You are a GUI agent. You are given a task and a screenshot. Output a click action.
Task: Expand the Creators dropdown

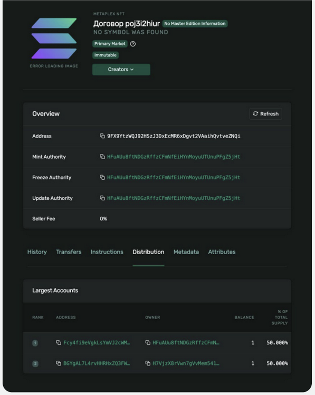[x=121, y=70]
